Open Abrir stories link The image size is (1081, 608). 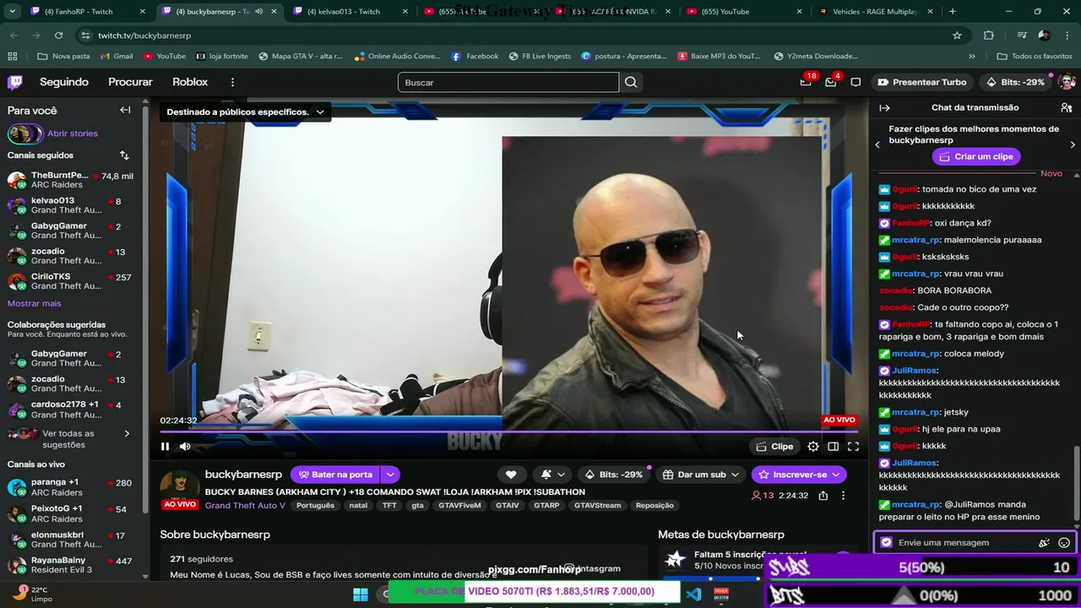pos(73,133)
